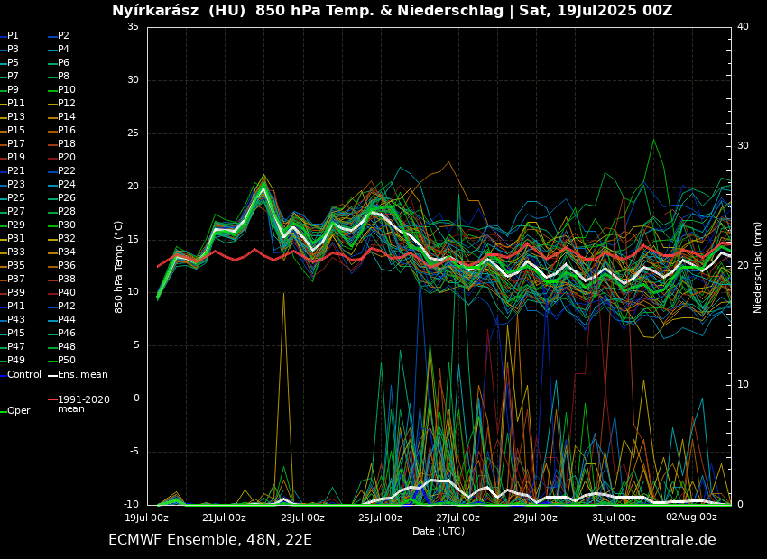Viewport: 767px width, 559px height.
Task: Select the P50 legend entry
Action: point(67,361)
